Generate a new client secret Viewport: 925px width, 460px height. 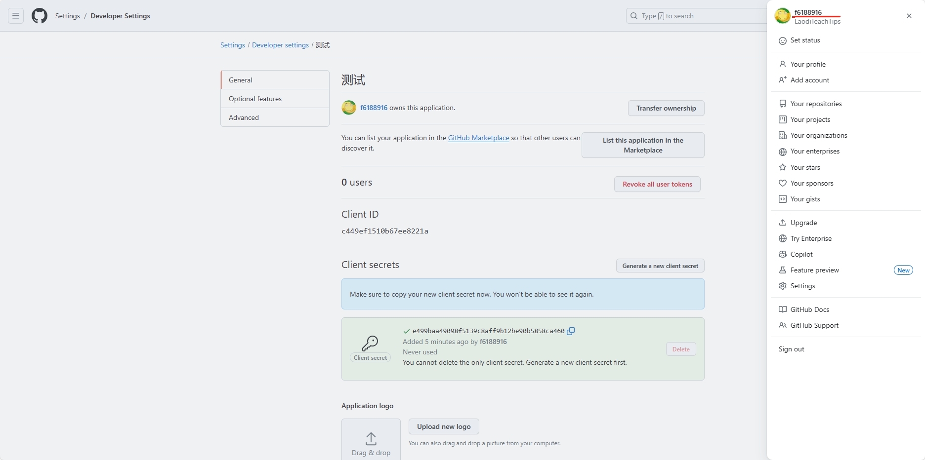pyautogui.click(x=660, y=266)
